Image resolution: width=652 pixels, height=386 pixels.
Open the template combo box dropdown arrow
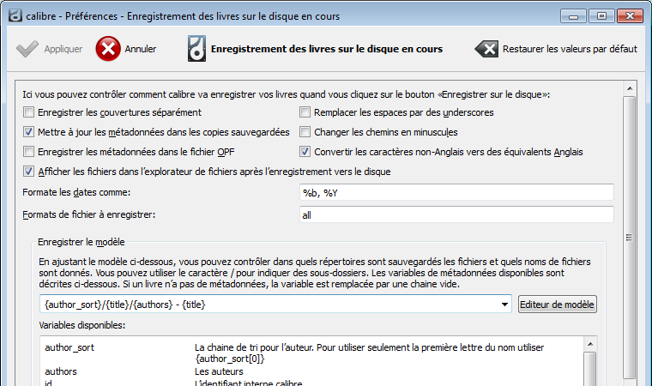(504, 305)
